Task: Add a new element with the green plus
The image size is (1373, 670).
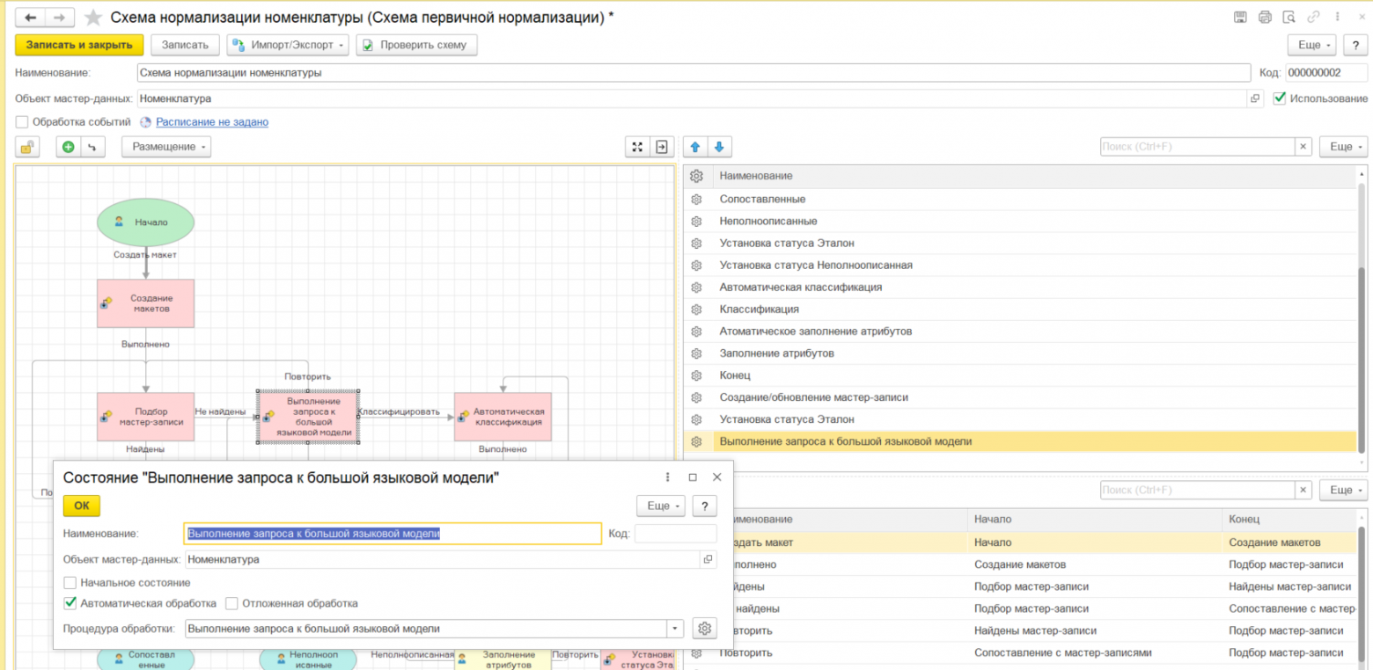Action: click(x=69, y=147)
